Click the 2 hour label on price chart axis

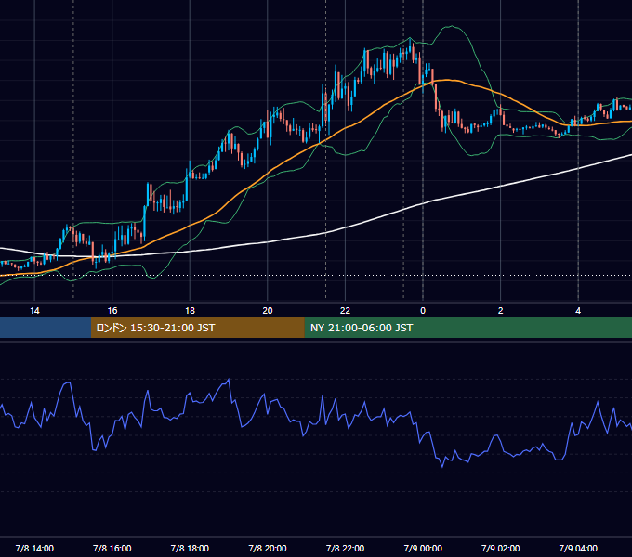(x=501, y=311)
